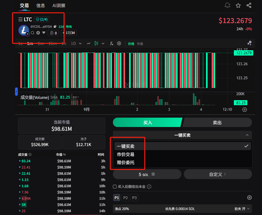Click the share icon at top right

coord(249,5)
